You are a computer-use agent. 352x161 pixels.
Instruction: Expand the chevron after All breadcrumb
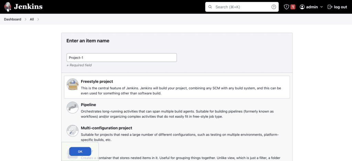tap(38, 19)
